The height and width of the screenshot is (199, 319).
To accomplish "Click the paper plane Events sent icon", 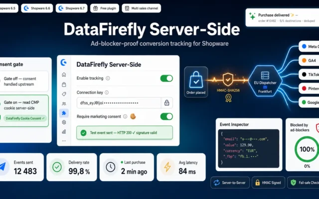I will pos(2,167).
